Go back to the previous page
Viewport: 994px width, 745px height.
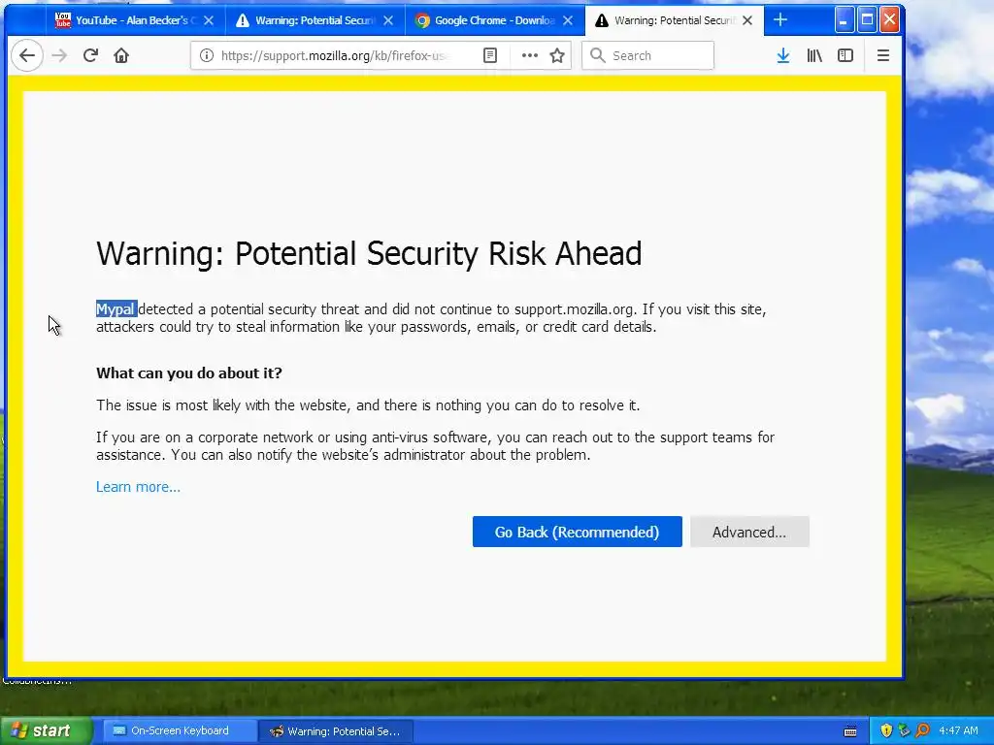point(27,55)
